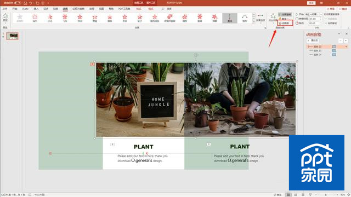Viewport: 351px width, 197px height.
Task: Apply the Split (劈裂) animation
Action: coord(95,18)
